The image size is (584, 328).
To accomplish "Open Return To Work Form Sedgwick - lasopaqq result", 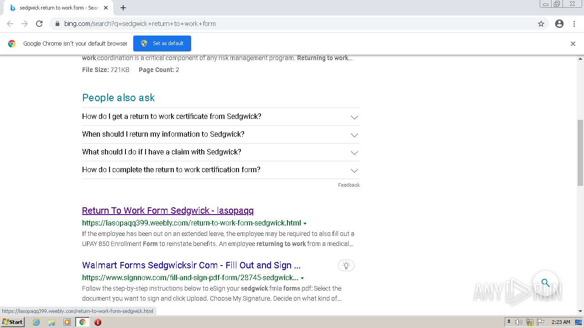I will tap(168, 210).
